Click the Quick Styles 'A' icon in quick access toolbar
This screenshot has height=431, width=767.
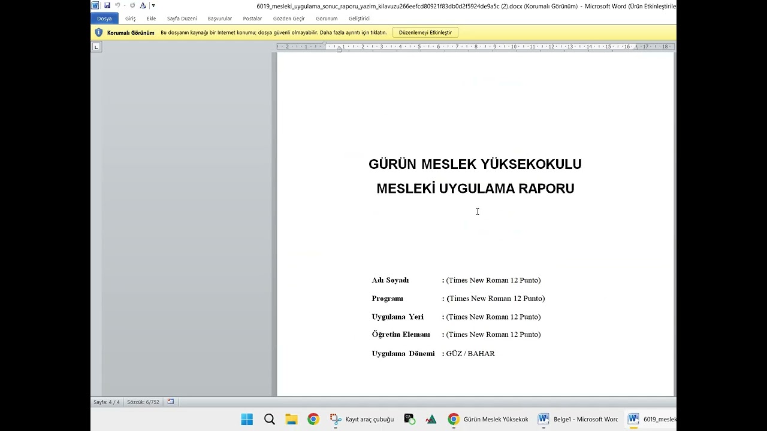[x=143, y=5]
